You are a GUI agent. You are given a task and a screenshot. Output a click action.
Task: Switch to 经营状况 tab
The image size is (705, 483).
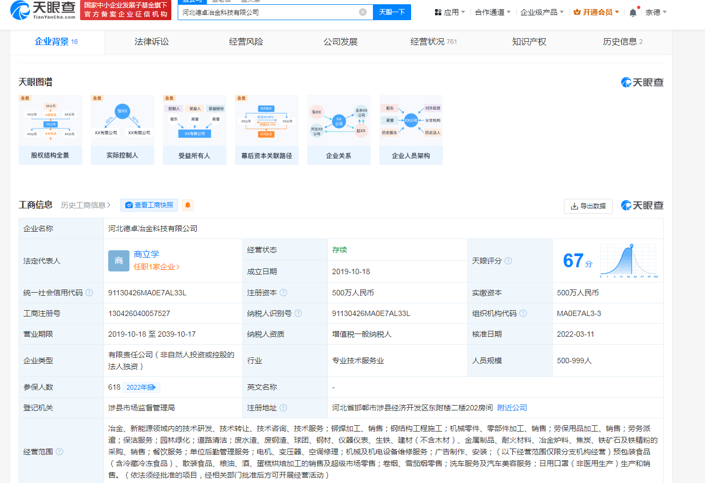point(433,41)
